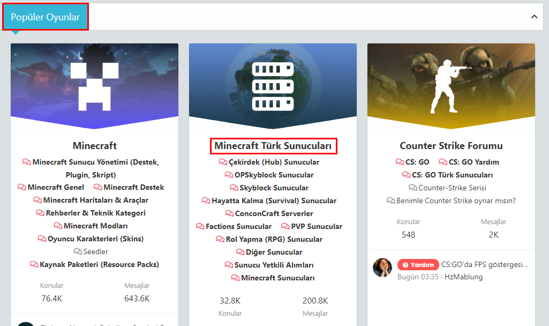The height and width of the screenshot is (326, 549).
Task: Open Çekirdek (Hub) Sunucular subforum
Action: point(274,162)
